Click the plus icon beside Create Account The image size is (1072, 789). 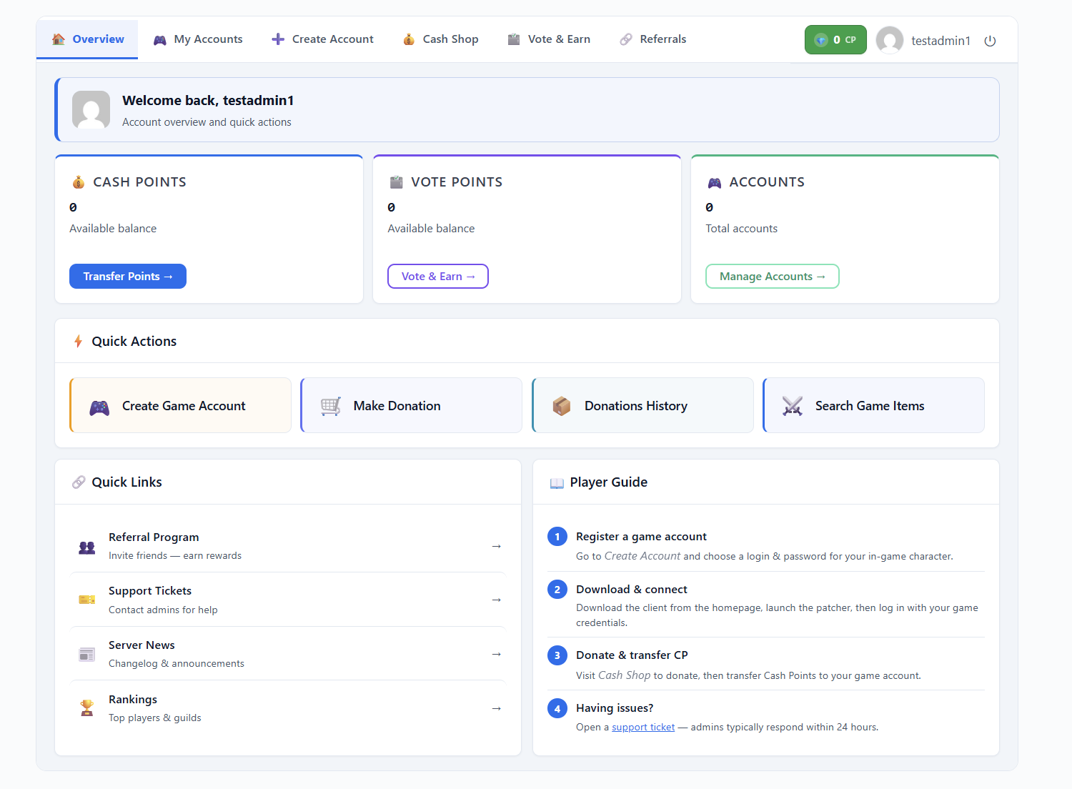tap(278, 39)
